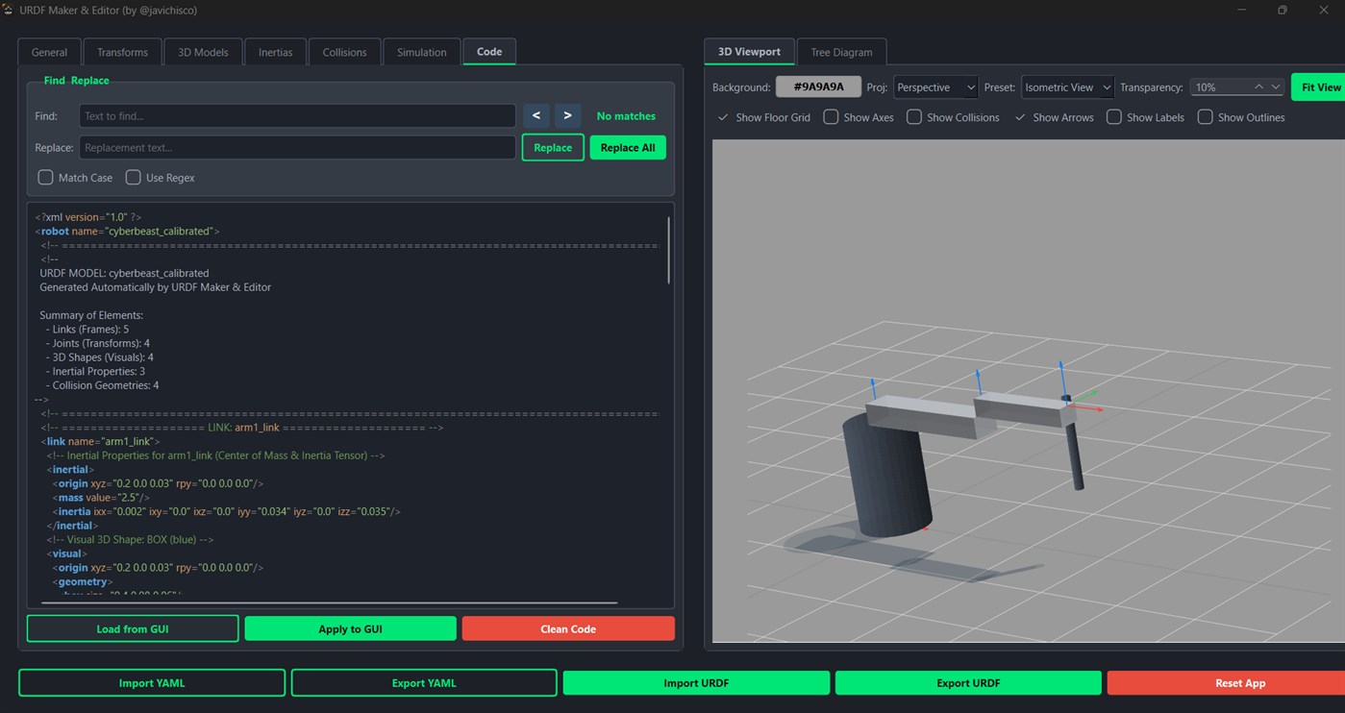Click the robot name "cyberbeast_calibrated" text

coord(160,232)
